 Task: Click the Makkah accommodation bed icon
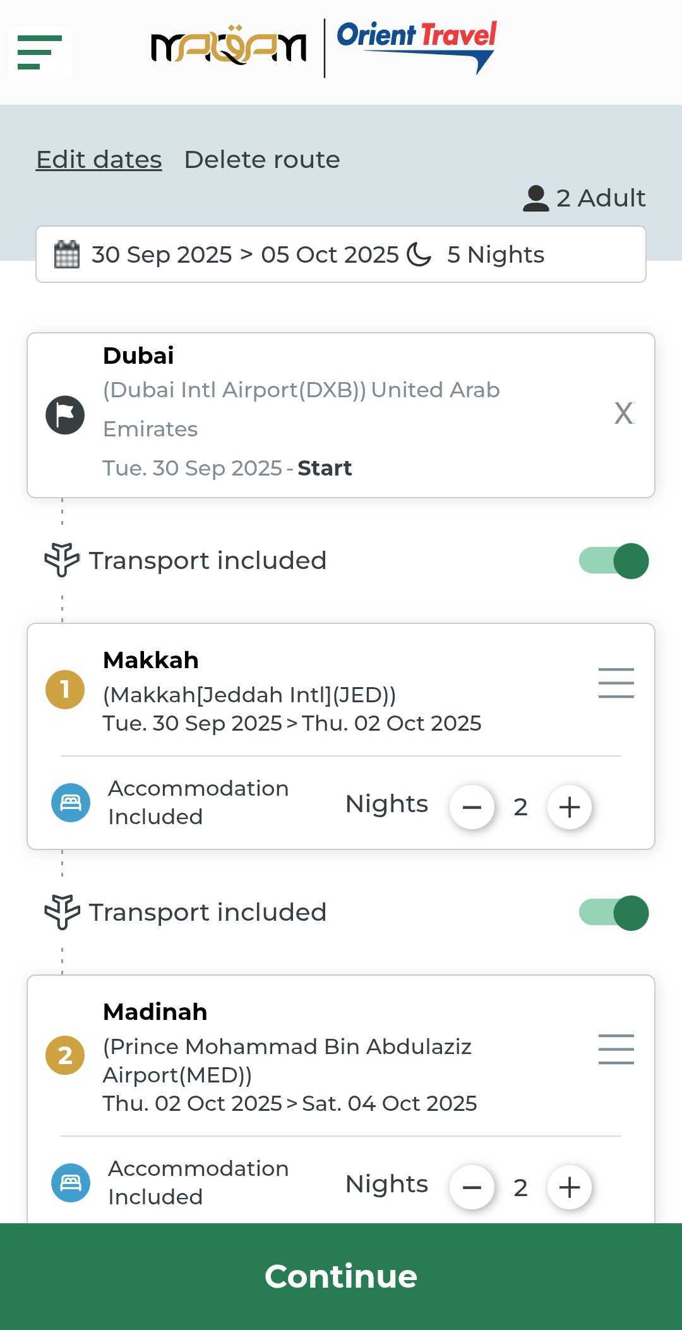click(x=71, y=803)
